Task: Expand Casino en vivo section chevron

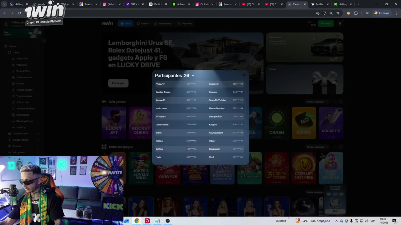Action: (38, 133)
